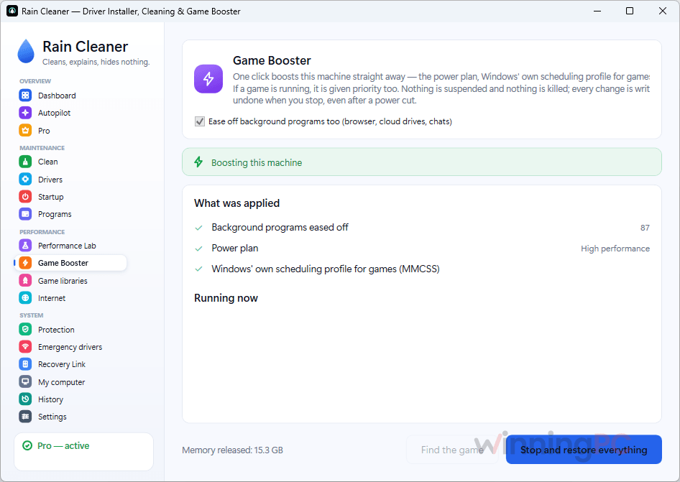This screenshot has height=482, width=680.
Task: Click the Rain Cleaner water drop logo
Action: 26,51
